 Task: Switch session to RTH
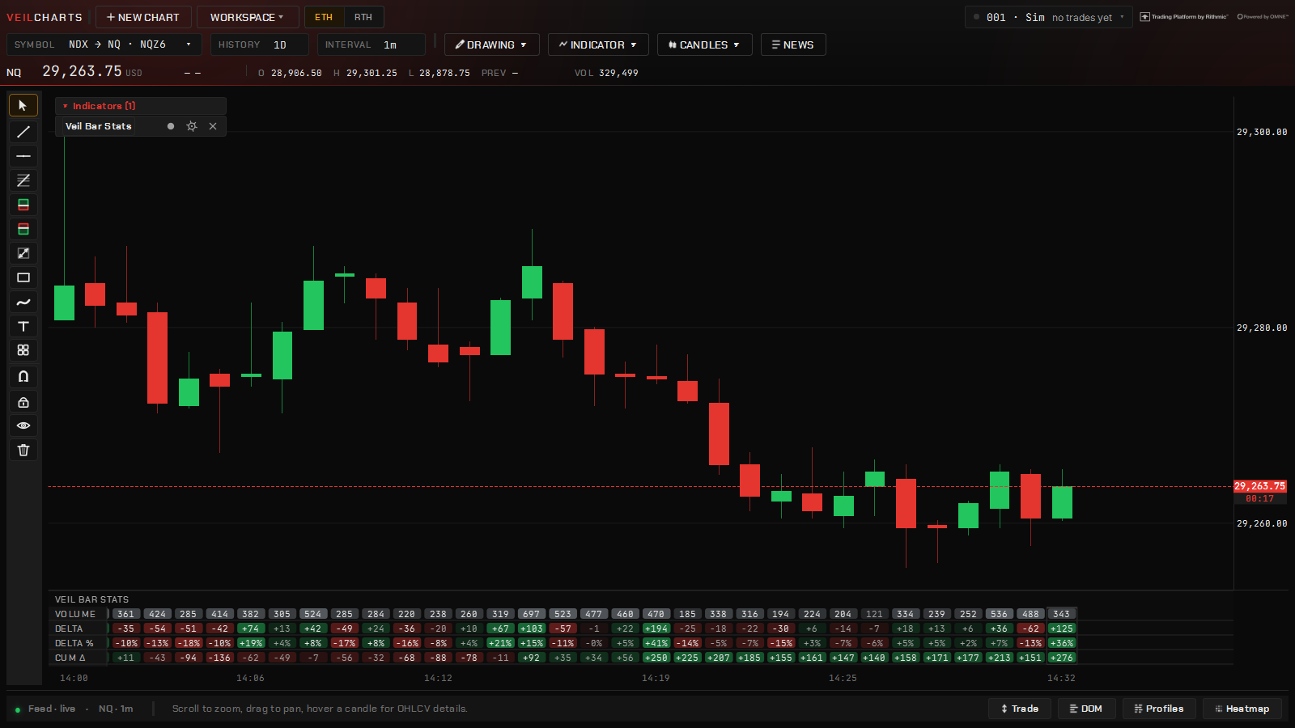(363, 17)
